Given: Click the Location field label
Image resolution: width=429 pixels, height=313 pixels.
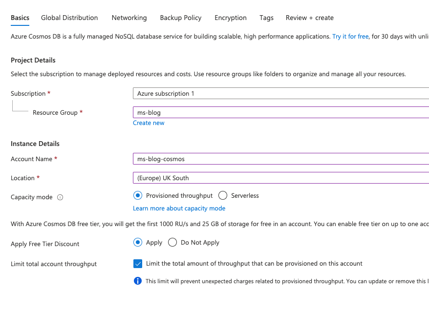Looking at the screenshot, I should [22, 178].
